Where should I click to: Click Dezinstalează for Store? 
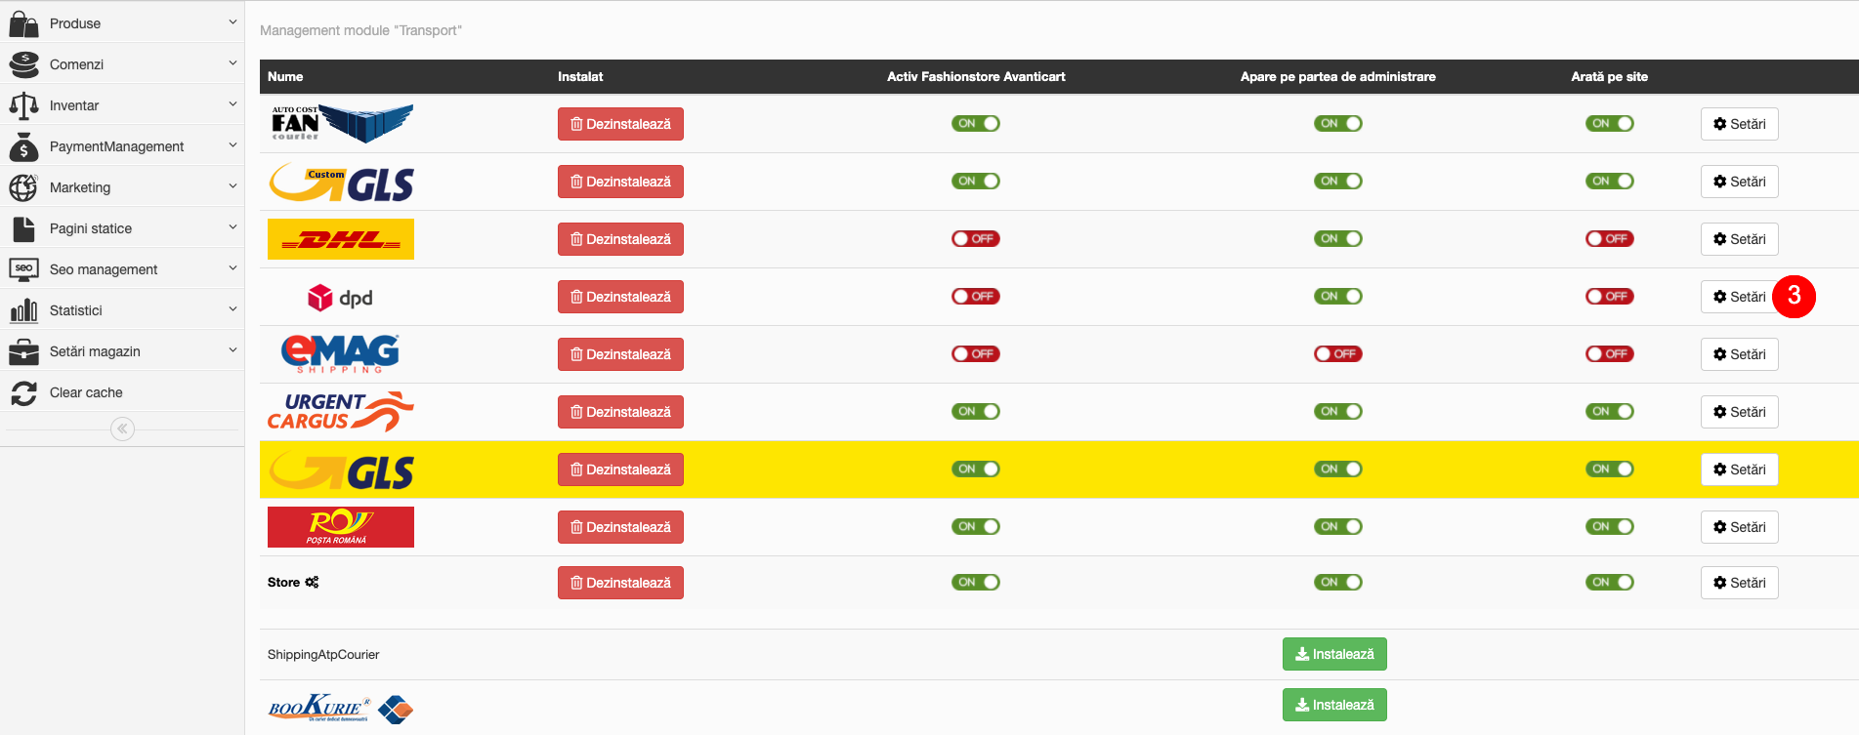tap(620, 583)
